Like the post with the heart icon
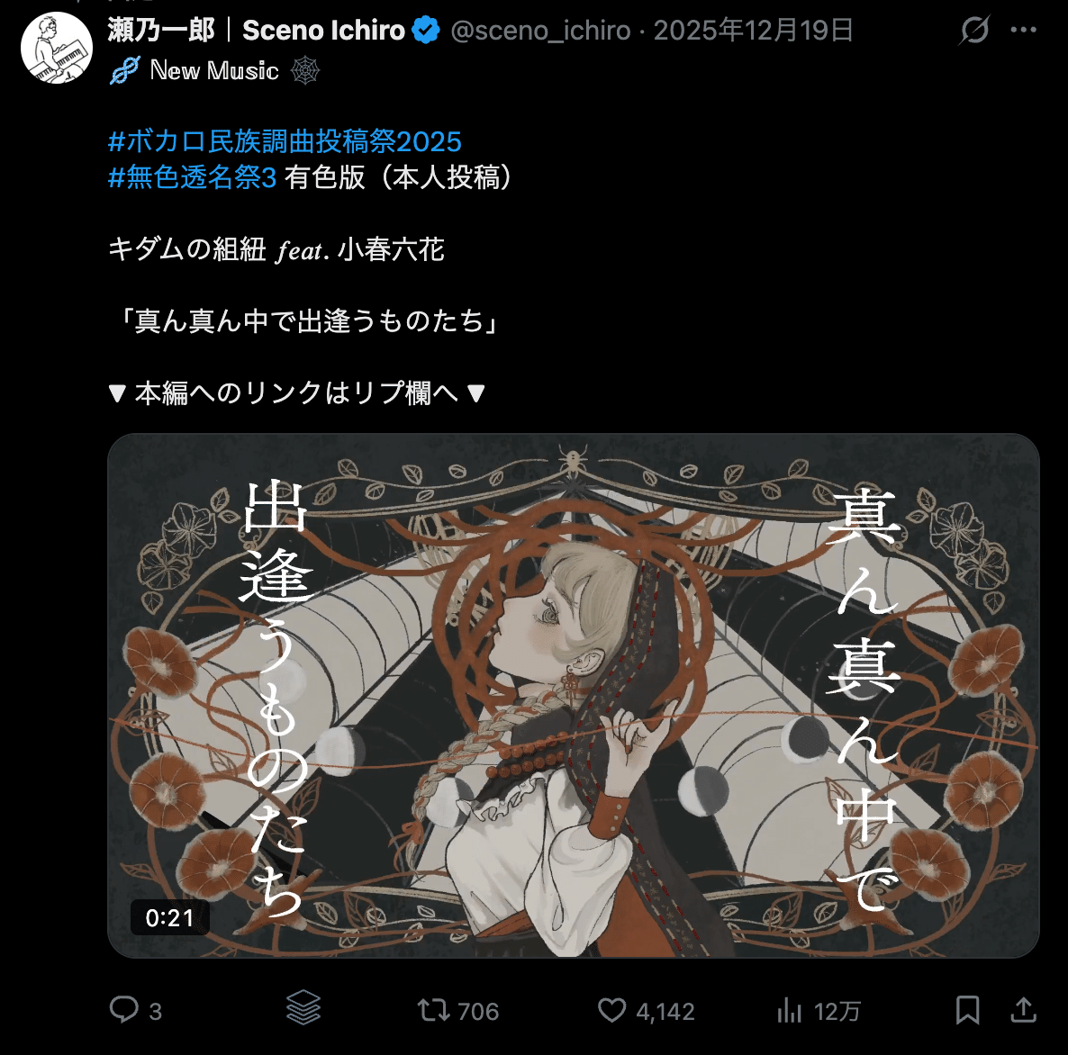Screen dimensions: 1068x1055 point(611,1010)
